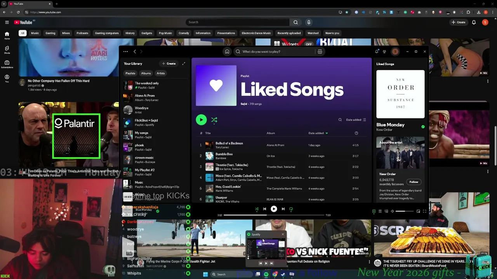
Task: Select Music chip on YouTube
Action: tap(35, 33)
